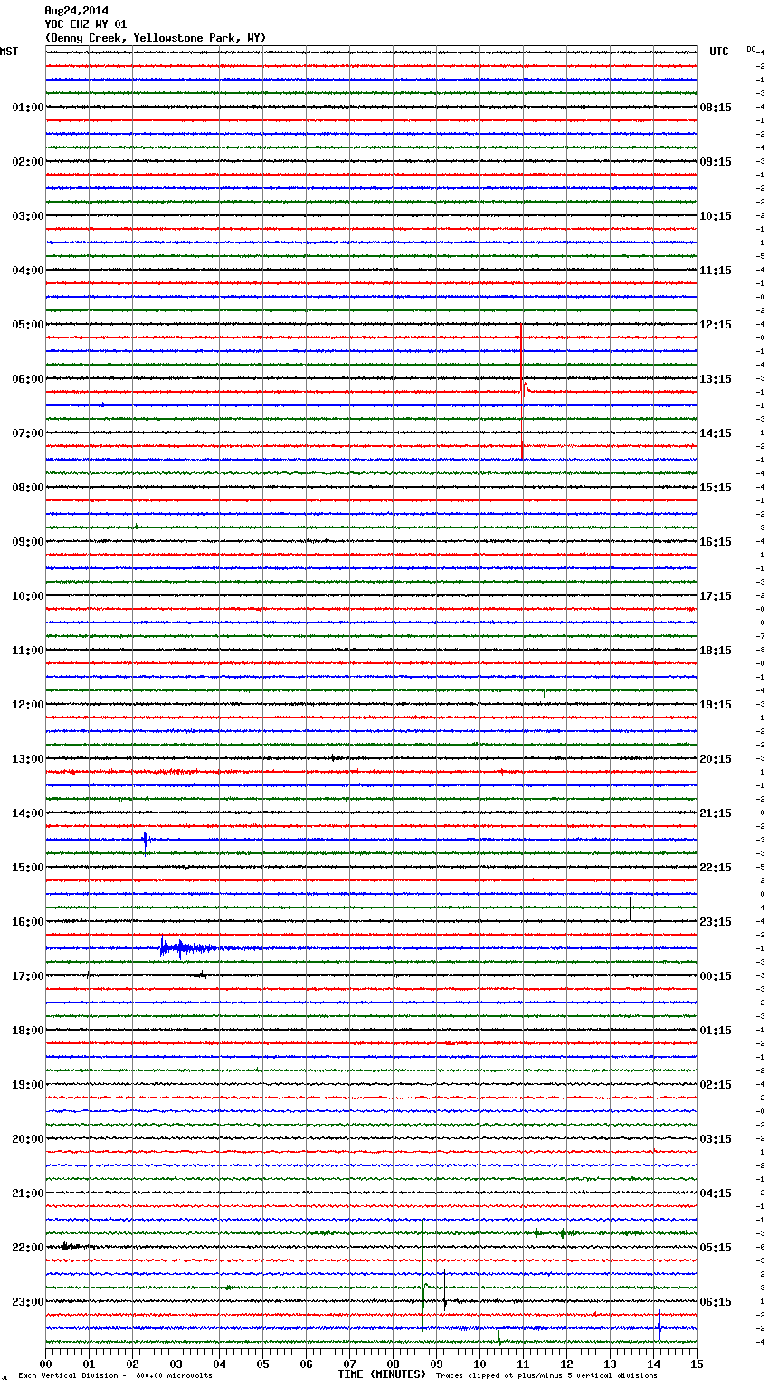The image size is (769, 1388).
Task: Click the '01:00' MST time label
Action: (27, 108)
